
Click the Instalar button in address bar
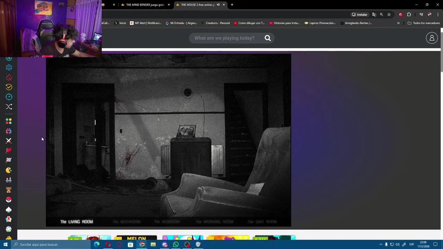(360, 15)
